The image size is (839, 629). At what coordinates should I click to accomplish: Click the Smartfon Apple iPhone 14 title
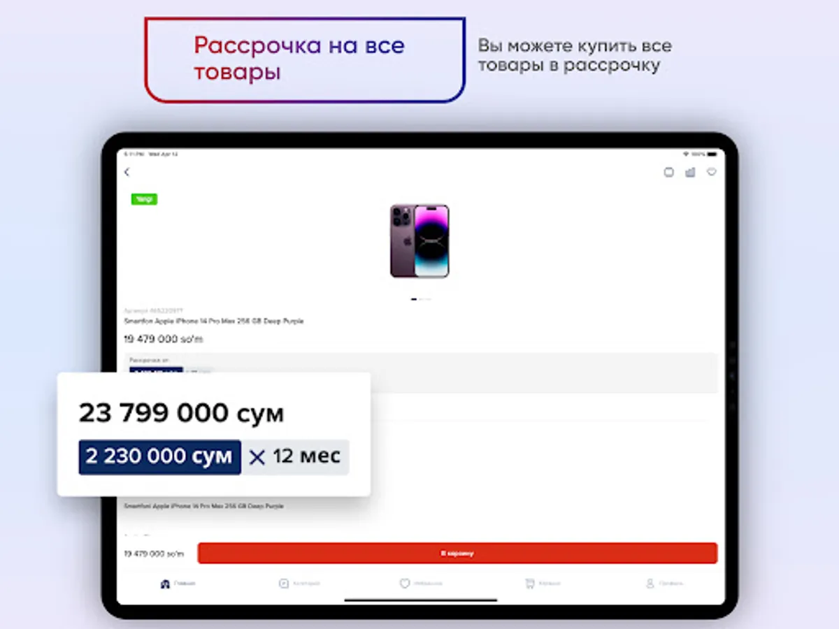tap(214, 321)
